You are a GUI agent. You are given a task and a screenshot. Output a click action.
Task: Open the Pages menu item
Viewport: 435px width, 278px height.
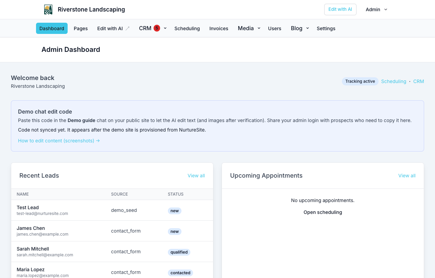[81, 28]
